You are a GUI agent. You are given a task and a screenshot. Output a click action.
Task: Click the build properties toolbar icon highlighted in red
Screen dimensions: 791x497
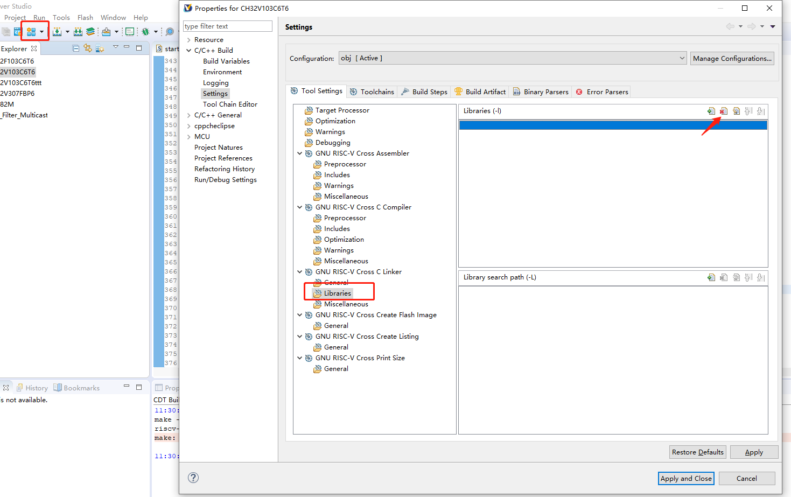[x=31, y=32]
